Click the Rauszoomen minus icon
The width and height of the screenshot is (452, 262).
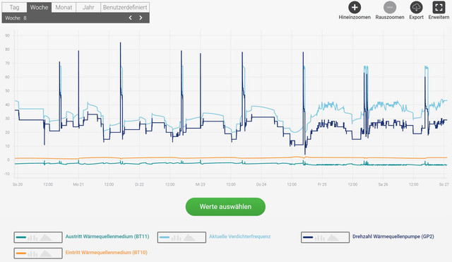click(390, 8)
